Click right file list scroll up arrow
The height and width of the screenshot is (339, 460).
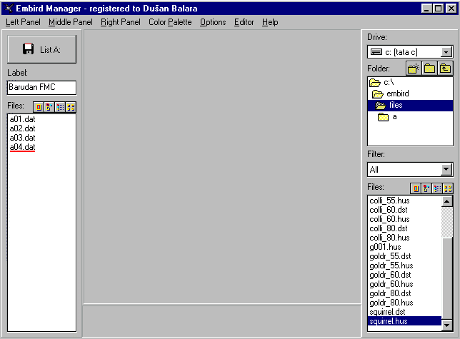(x=447, y=201)
